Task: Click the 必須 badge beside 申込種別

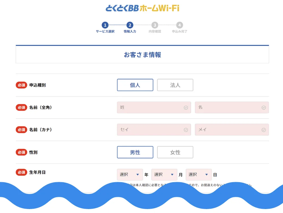Action: pyautogui.click(x=22, y=85)
